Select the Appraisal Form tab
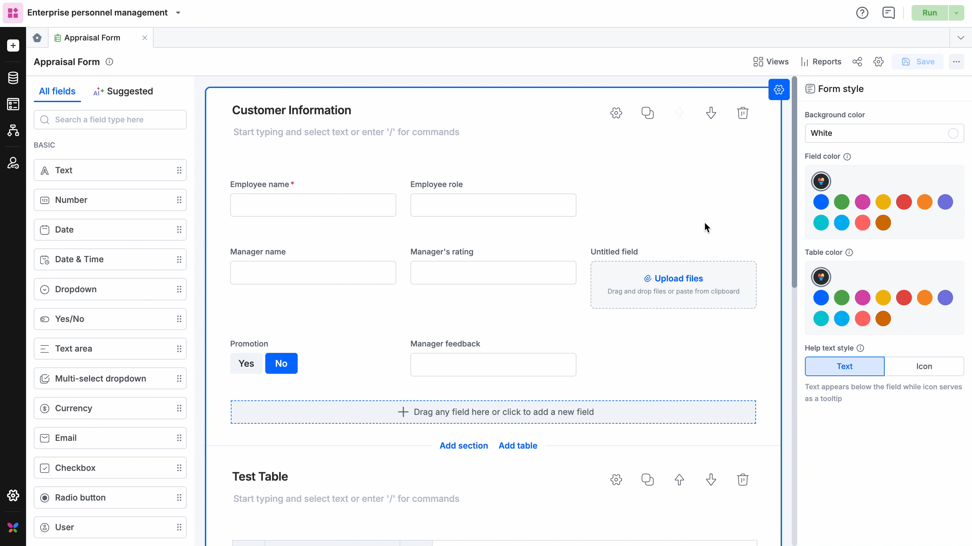This screenshot has width=972, height=546. [x=92, y=38]
